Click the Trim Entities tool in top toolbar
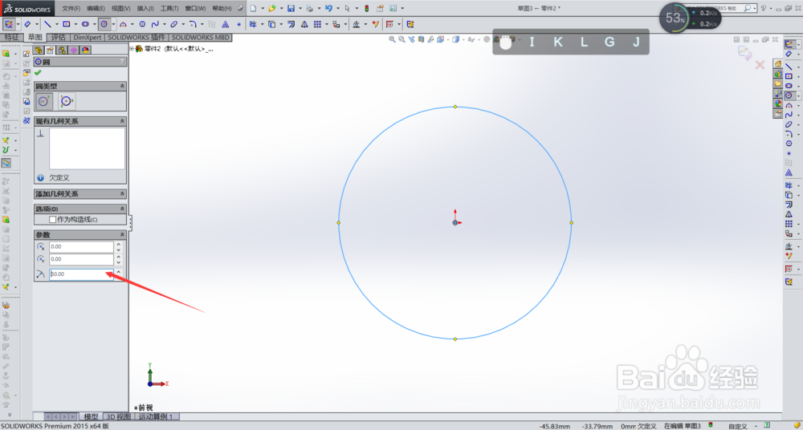This screenshot has height=430, width=803. tap(252, 24)
